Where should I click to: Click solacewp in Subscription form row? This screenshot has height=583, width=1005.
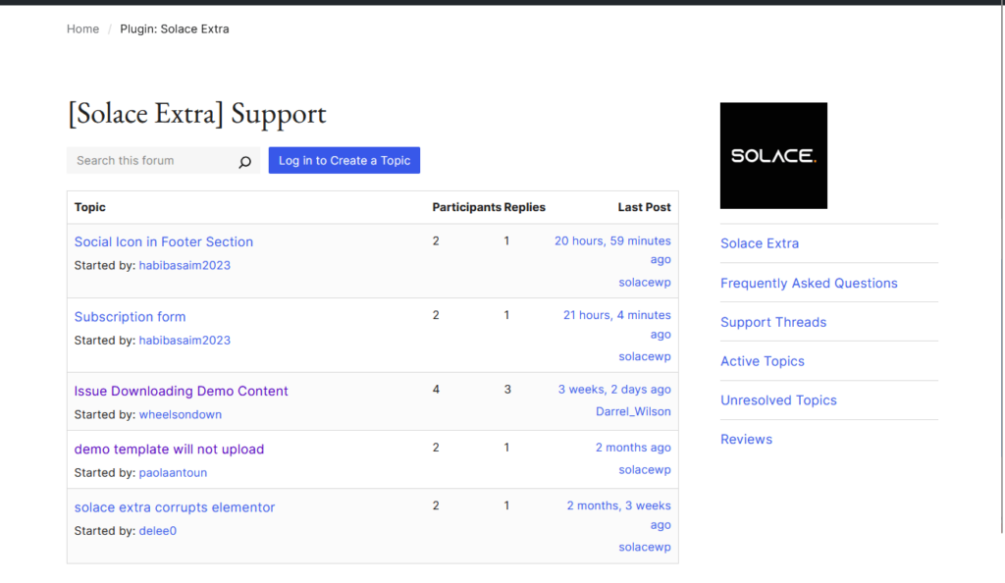click(645, 357)
